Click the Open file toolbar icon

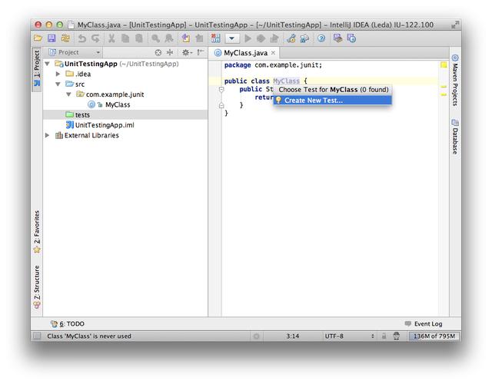tap(38, 38)
